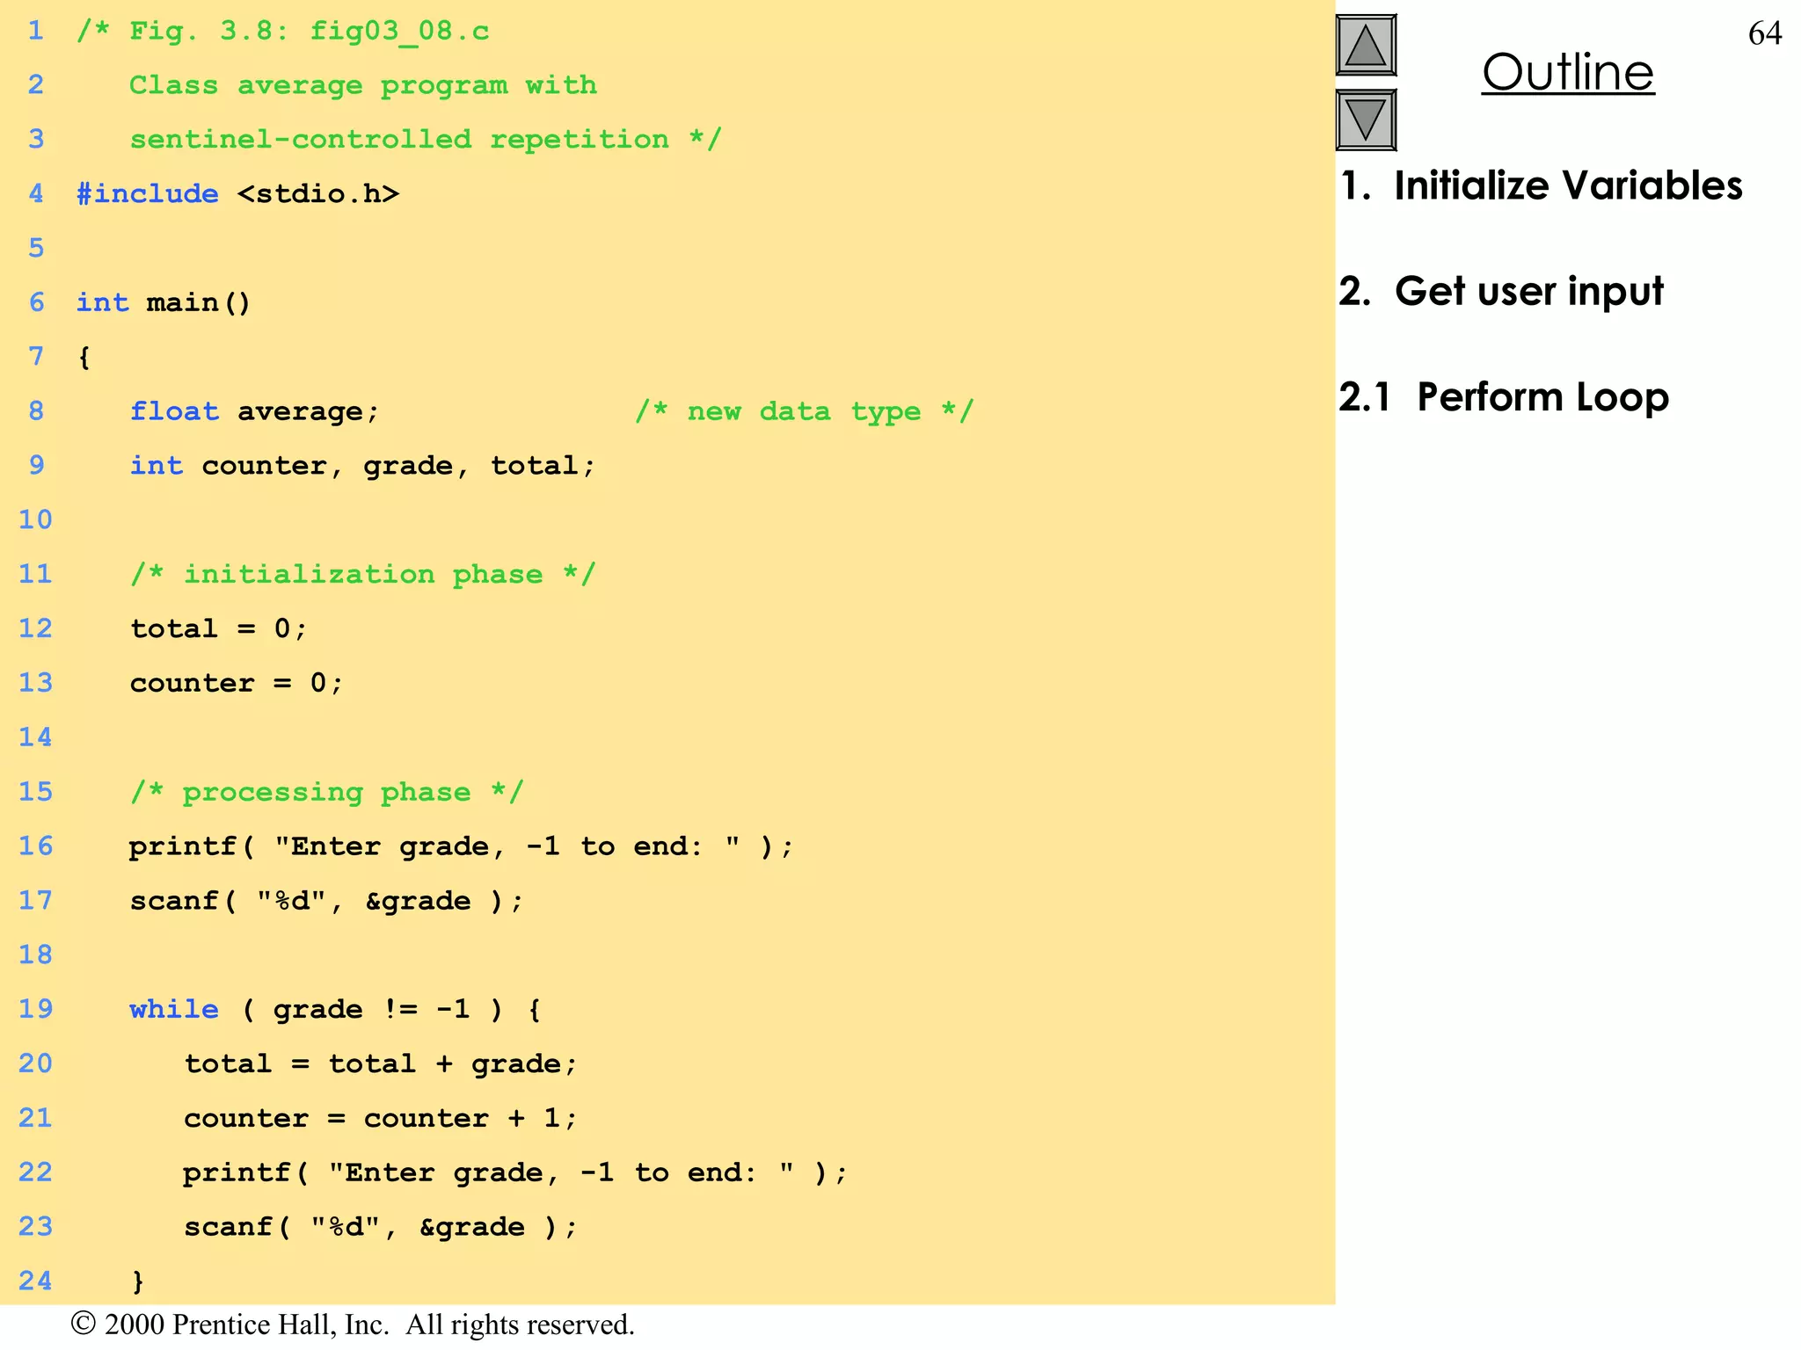Click the scanf statement on line 17
The image size is (1801, 1350).
tap(326, 902)
